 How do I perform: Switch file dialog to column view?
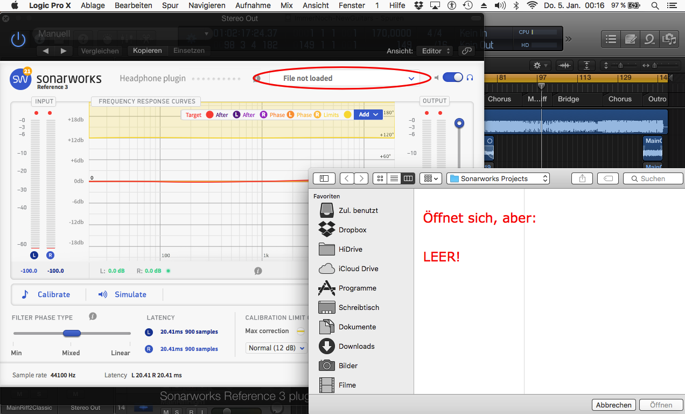[408, 178]
